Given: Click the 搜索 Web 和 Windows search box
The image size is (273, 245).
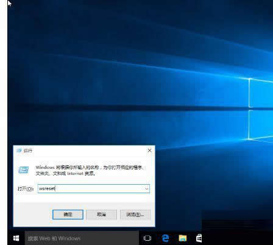Looking at the screenshot, I should click(x=82, y=238).
